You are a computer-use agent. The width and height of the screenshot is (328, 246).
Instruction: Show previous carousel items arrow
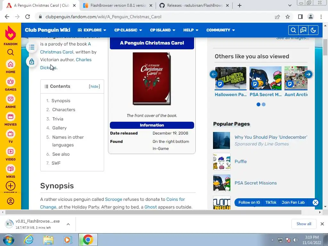tap(213, 74)
